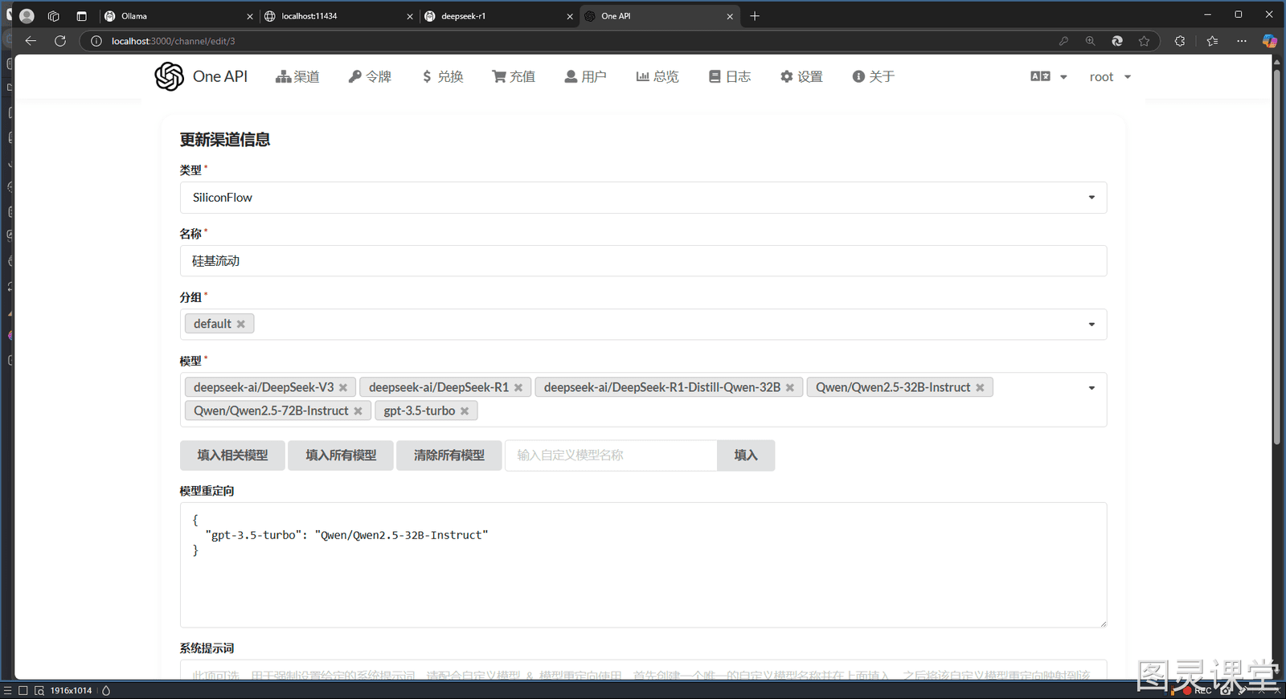This screenshot has width=1286, height=699.
Task: Focus the custom model name input
Action: click(x=611, y=456)
